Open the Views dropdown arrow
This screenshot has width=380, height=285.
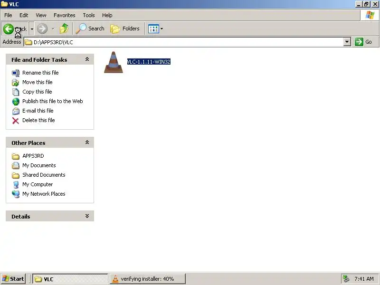pyautogui.click(x=162, y=29)
